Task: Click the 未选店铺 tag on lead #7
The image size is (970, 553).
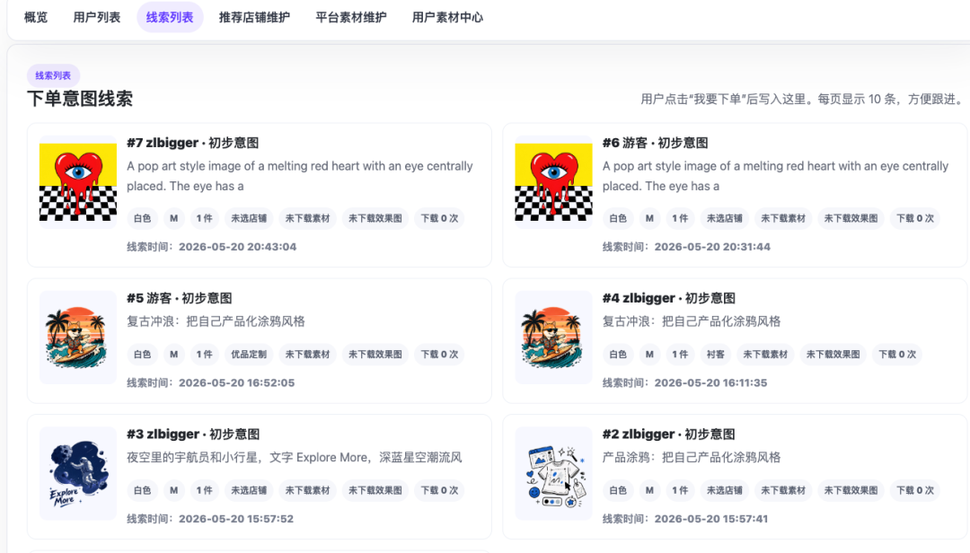Action: 249,218
